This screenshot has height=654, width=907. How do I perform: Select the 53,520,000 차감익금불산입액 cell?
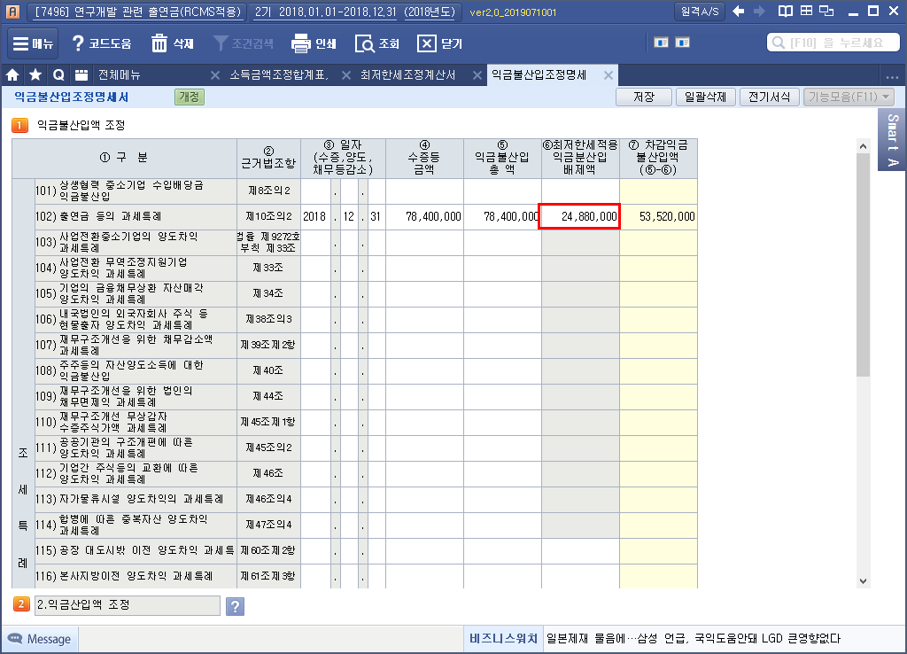pos(658,216)
